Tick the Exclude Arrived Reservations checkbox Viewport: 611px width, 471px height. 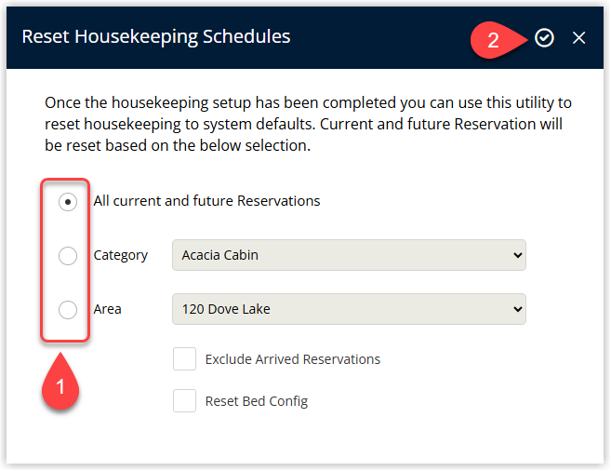coord(184,359)
